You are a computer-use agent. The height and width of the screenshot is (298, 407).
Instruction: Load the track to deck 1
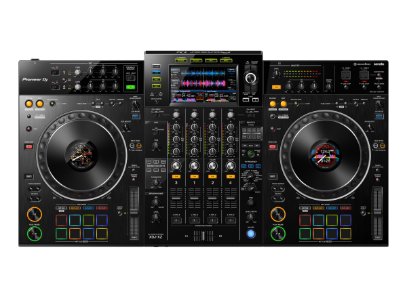click(x=246, y=100)
